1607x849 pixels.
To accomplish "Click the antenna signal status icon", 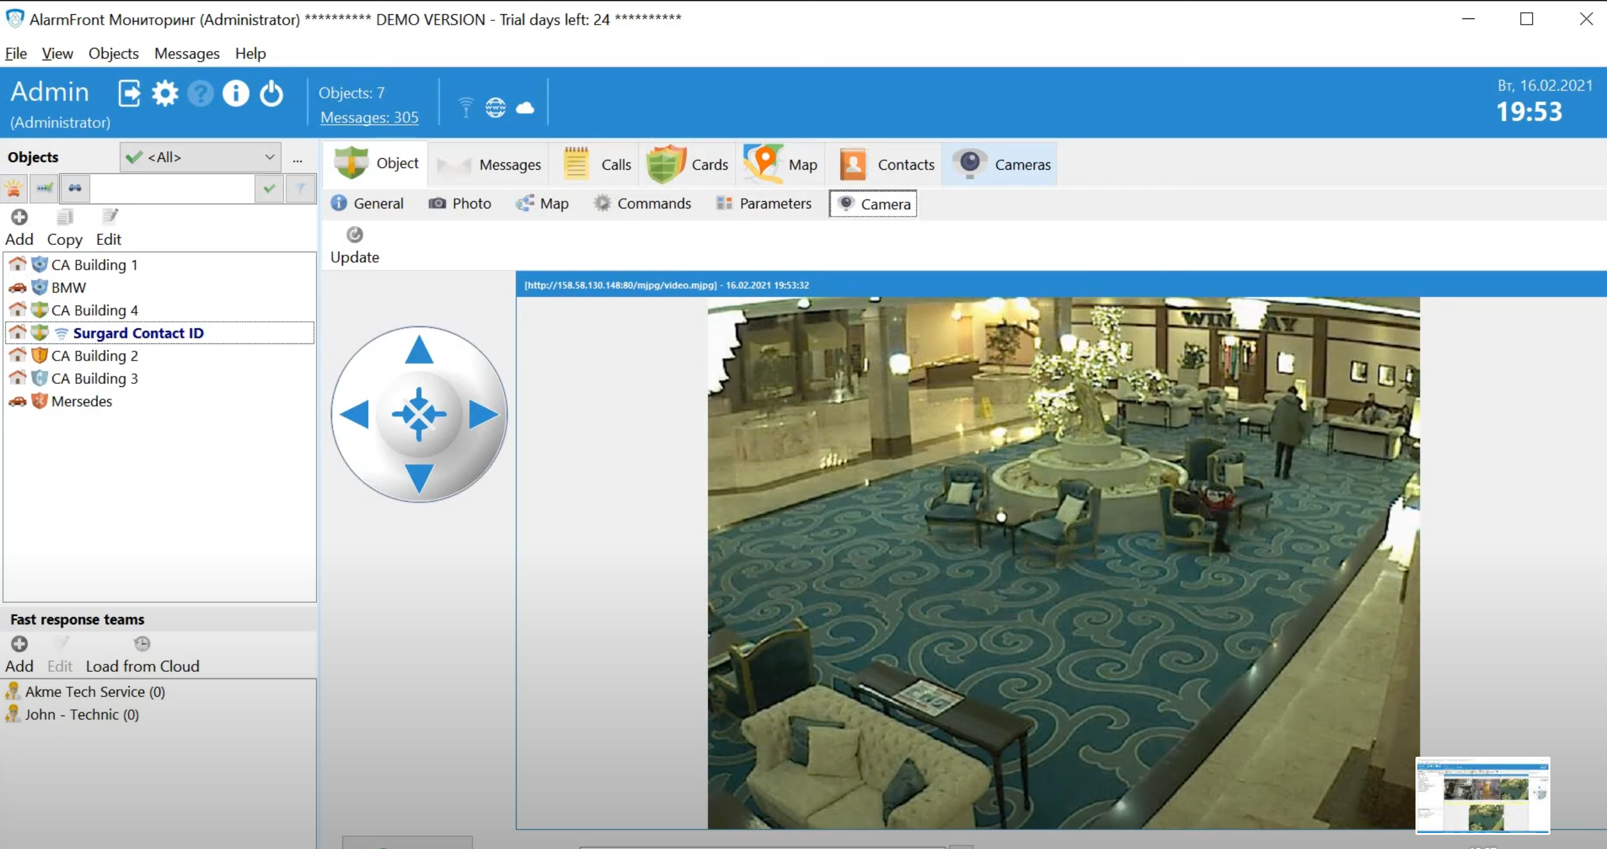I will [465, 107].
